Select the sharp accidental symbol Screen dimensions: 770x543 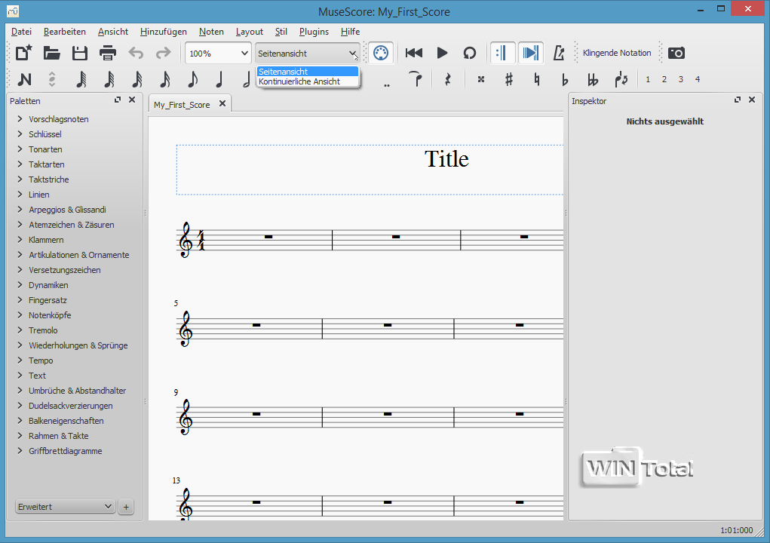coord(509,79)
